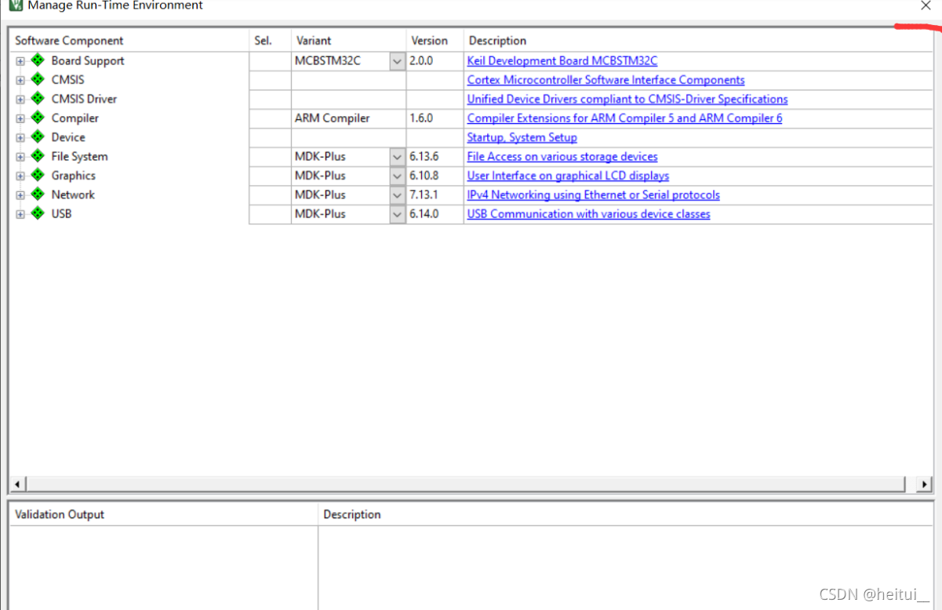Open the MCBSTM32C variant dropdown
The height and width of the screenshot is (610, 942).
point(398,61)
